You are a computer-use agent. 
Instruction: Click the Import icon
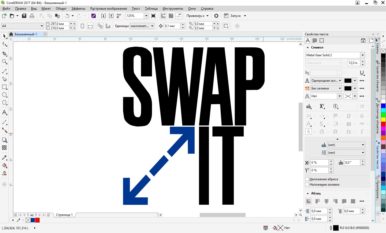coord(103,16)
